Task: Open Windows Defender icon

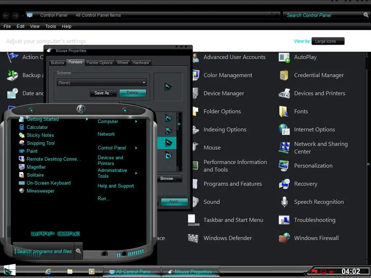Action: pyautogui.click(x=193, y=238)
